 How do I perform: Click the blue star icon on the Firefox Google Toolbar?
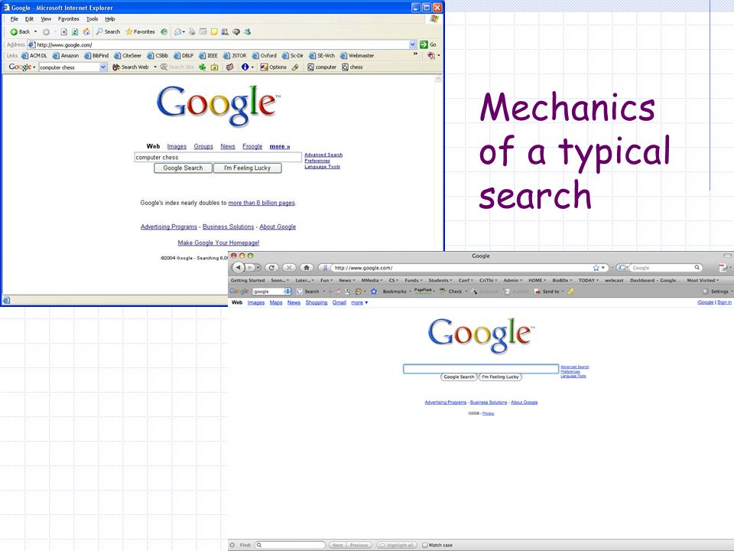pos(374,292)
